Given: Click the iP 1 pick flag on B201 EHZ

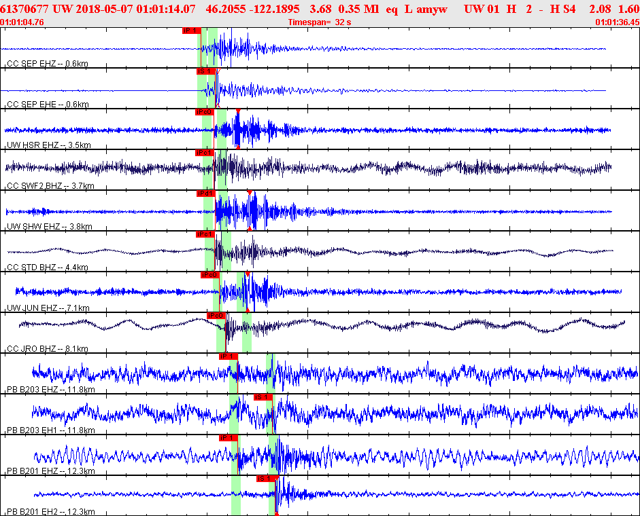Looking at the screenshot, I should 228,438.
